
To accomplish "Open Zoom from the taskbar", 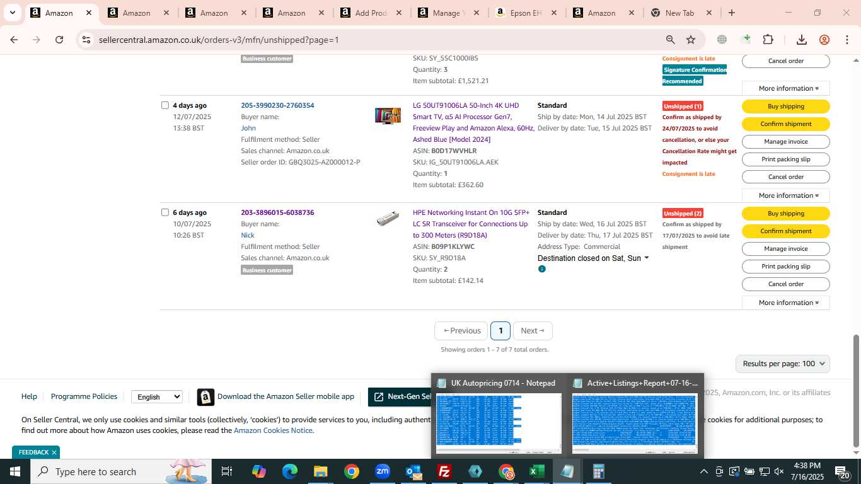I will click(383, 471).
